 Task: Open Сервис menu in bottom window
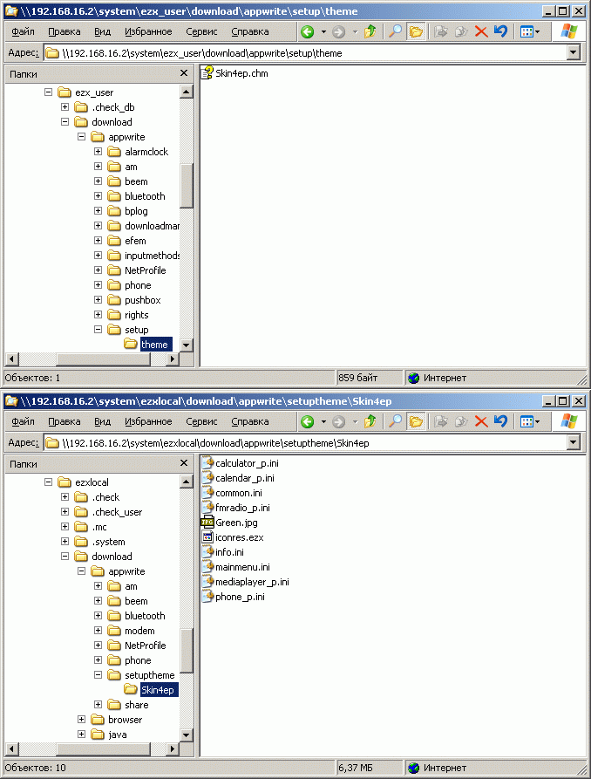[201, 422]
